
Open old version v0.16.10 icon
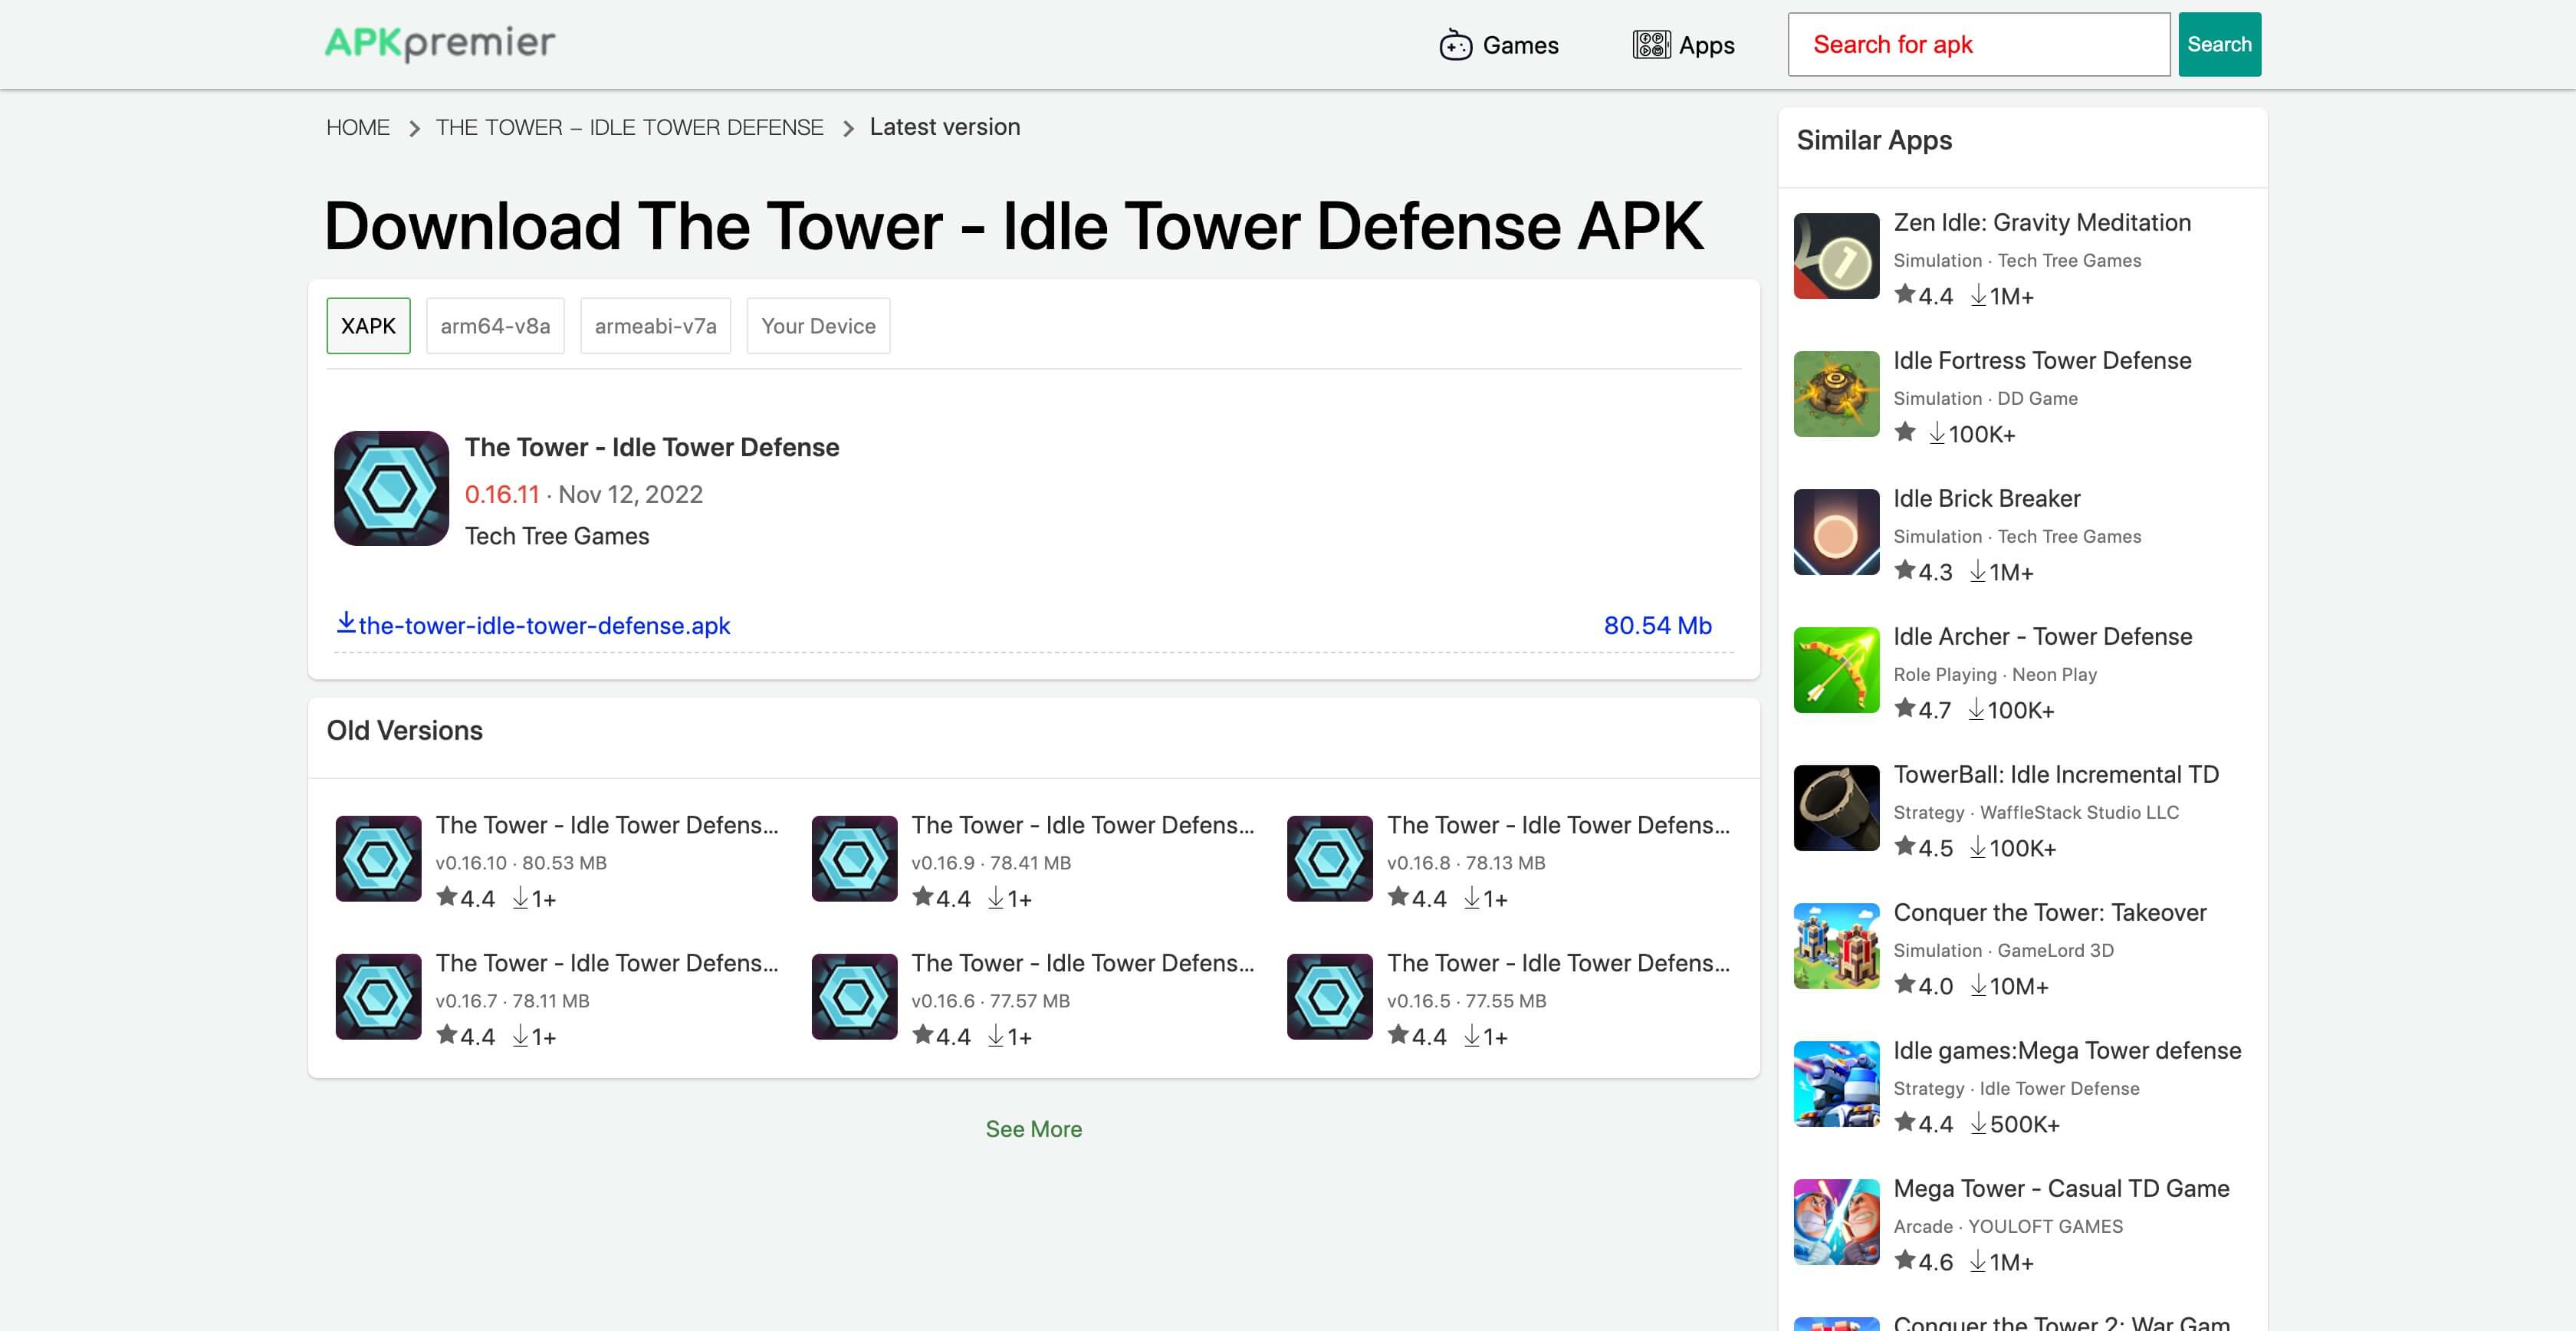click(x=378, y=859)
